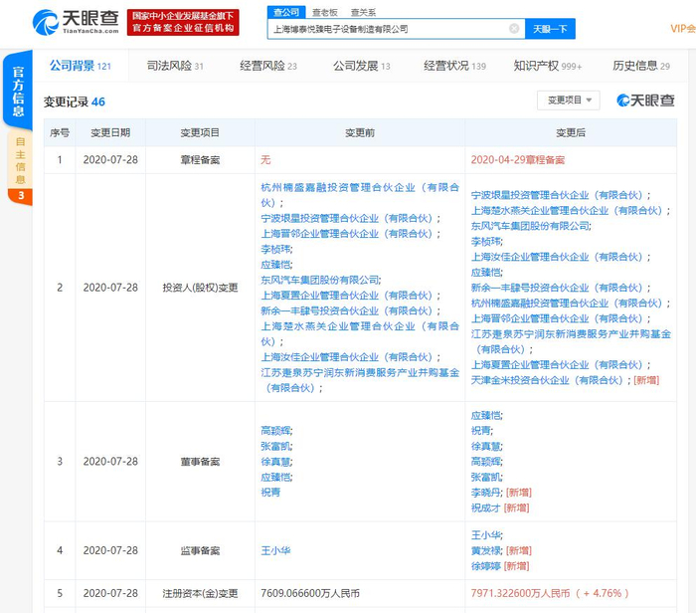Select the 自主信息 side tab

19,162
